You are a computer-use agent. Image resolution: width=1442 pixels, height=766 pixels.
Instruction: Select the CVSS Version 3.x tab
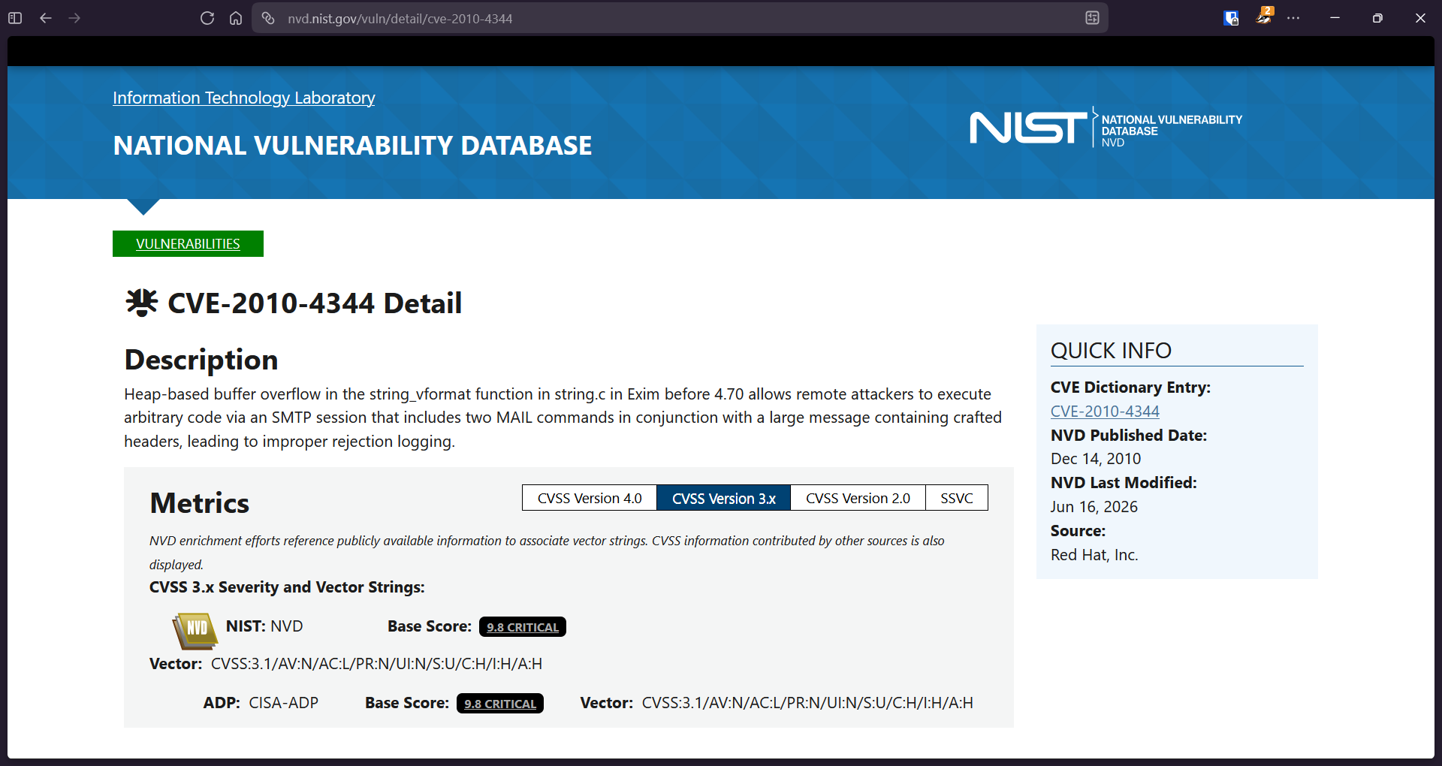click(724, 498)
